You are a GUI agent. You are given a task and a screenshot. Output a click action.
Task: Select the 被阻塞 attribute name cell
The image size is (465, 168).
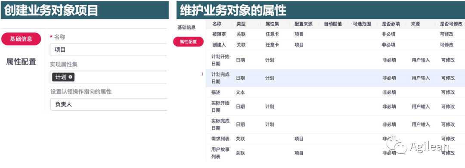[219, 34]
